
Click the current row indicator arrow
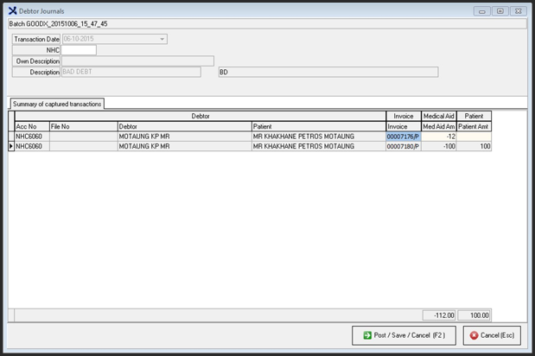tap(11, 147)
